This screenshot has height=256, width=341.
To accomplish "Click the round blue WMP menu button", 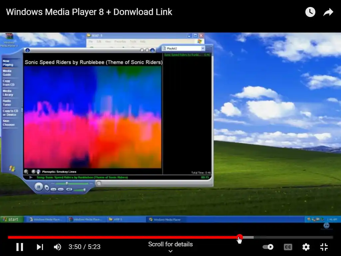I will (27, 50).
